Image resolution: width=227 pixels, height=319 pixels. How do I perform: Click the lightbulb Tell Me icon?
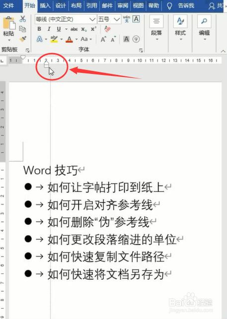pyautogui.click(x=169, y=6)
